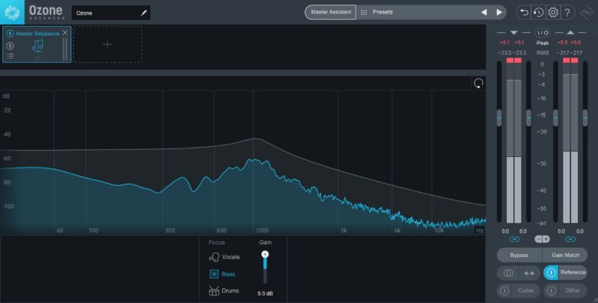
Task: Open the Reference panel label
Action: pos(573,272)
